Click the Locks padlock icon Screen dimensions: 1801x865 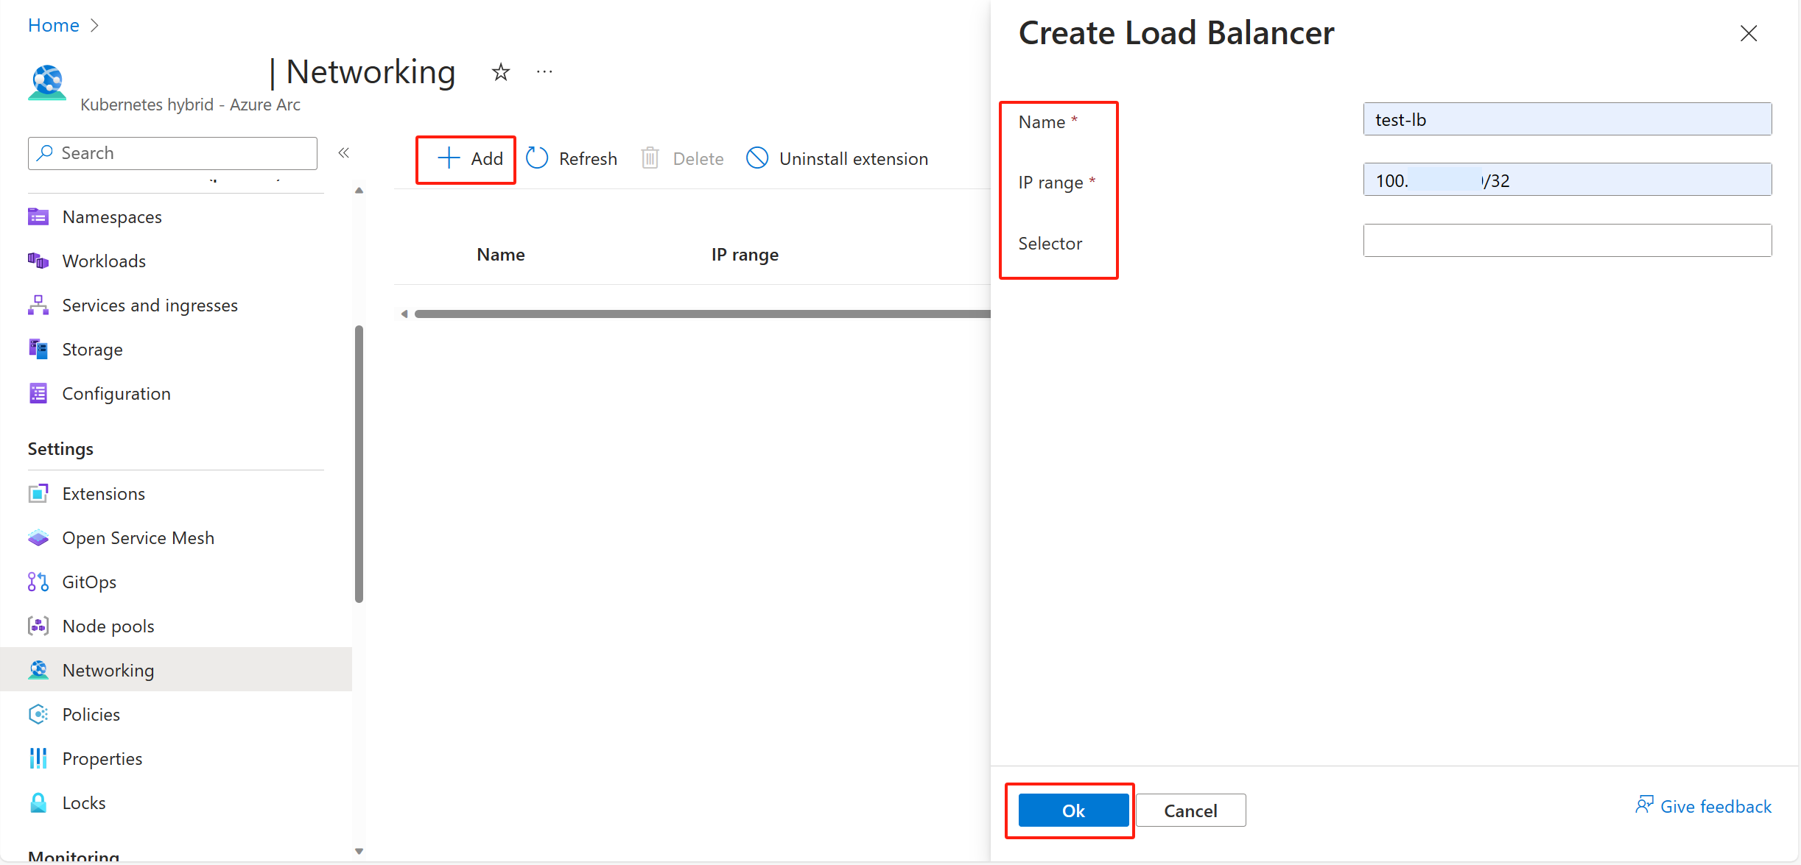[38, 802]
